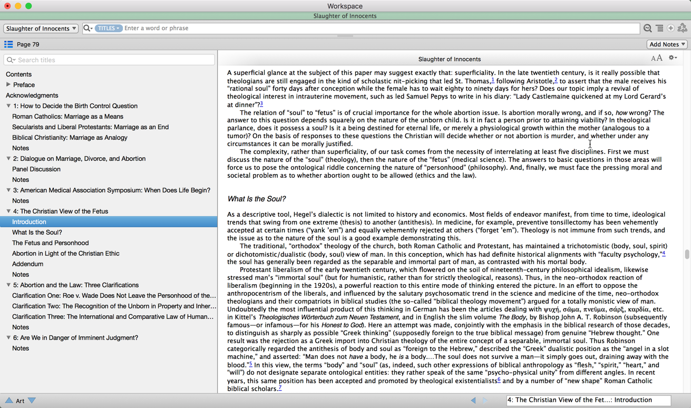This screenshot has height=408, width=691.
Task: Open Notes under chapter 6
Action: pyautogui.click(x=21, y=348)
